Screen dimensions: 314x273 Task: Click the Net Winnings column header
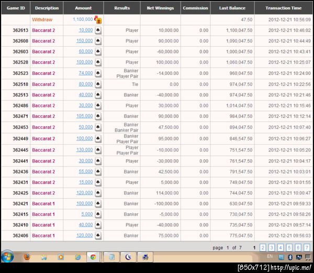161,8
